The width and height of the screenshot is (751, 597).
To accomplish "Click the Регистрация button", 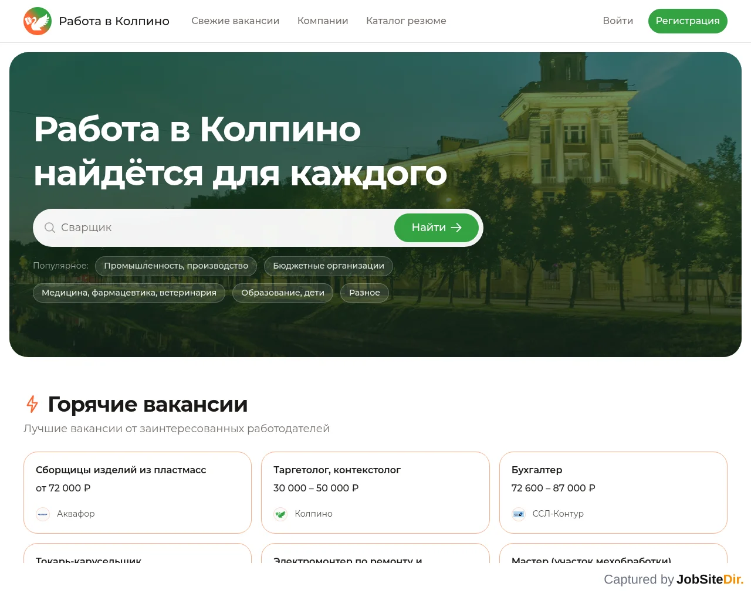I will pos(688,21).
